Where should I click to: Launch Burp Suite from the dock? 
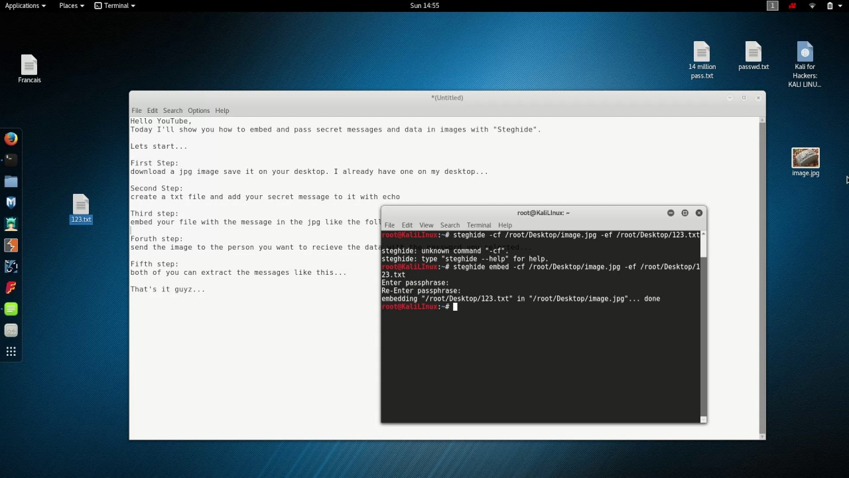click(11, 245)
